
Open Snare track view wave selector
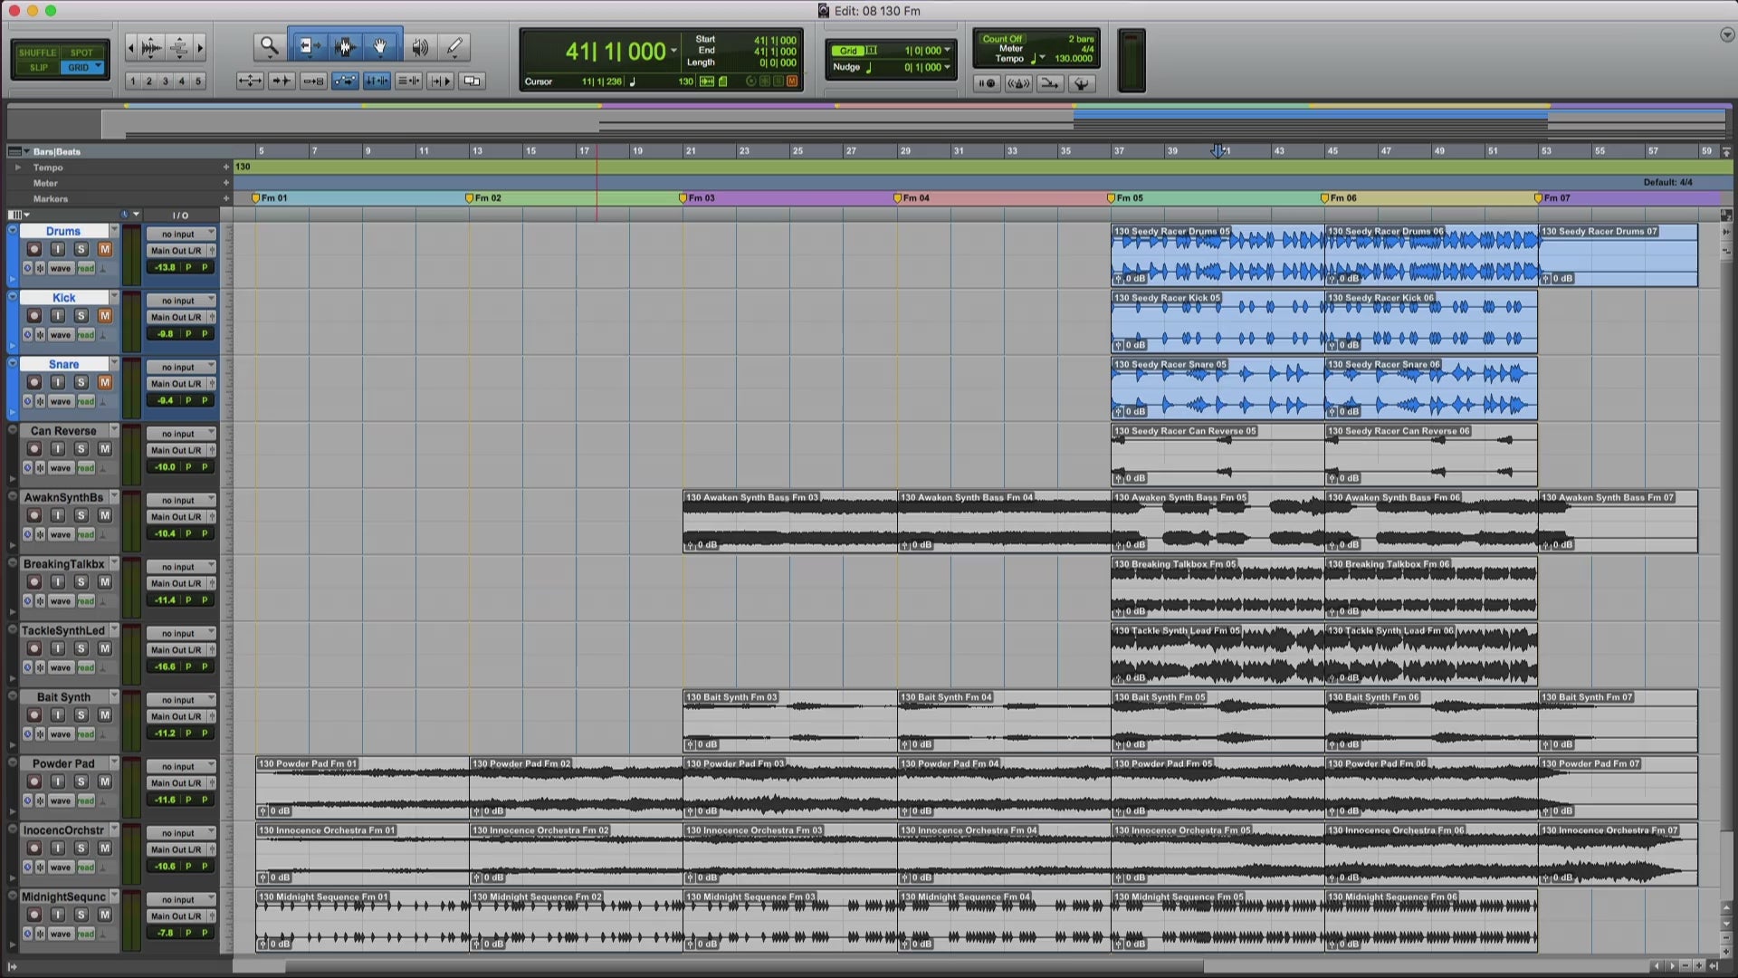click(x=61, y=401)
